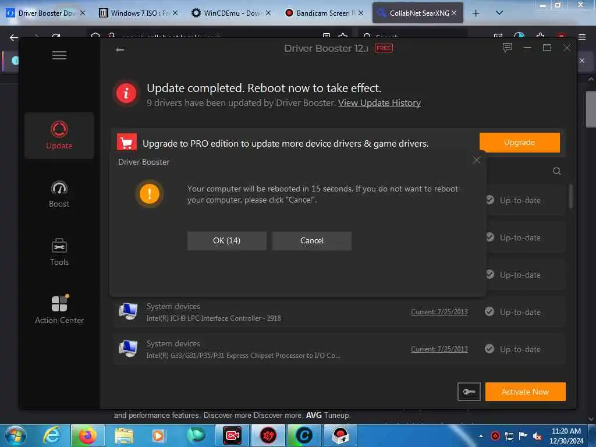Click the Activate Now button
The width and height of the screenshot is (596, 447).
526,392
